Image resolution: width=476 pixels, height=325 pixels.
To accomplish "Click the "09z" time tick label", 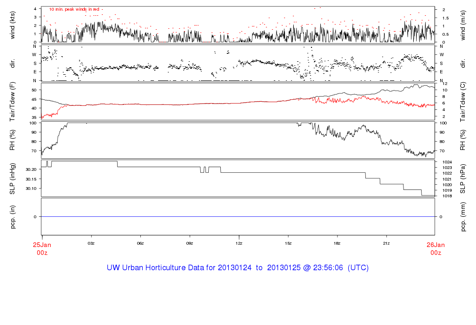I will click(190, 243).
